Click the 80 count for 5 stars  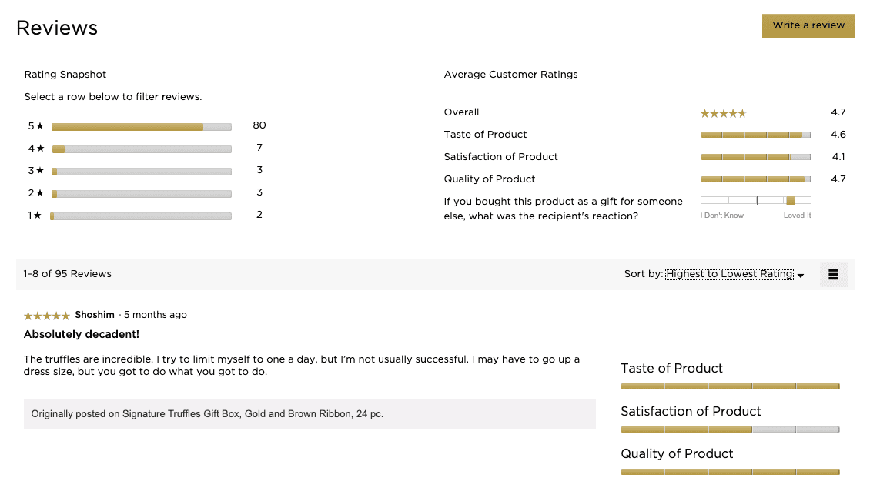point(259,125)
